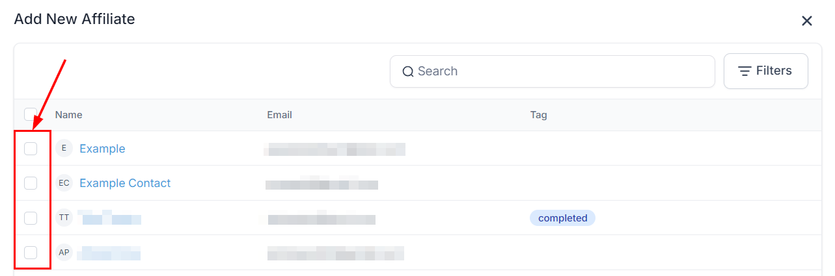Screen dimensions: 835x276
Task: Click the AP avatar icon
Action: [64, 252]
